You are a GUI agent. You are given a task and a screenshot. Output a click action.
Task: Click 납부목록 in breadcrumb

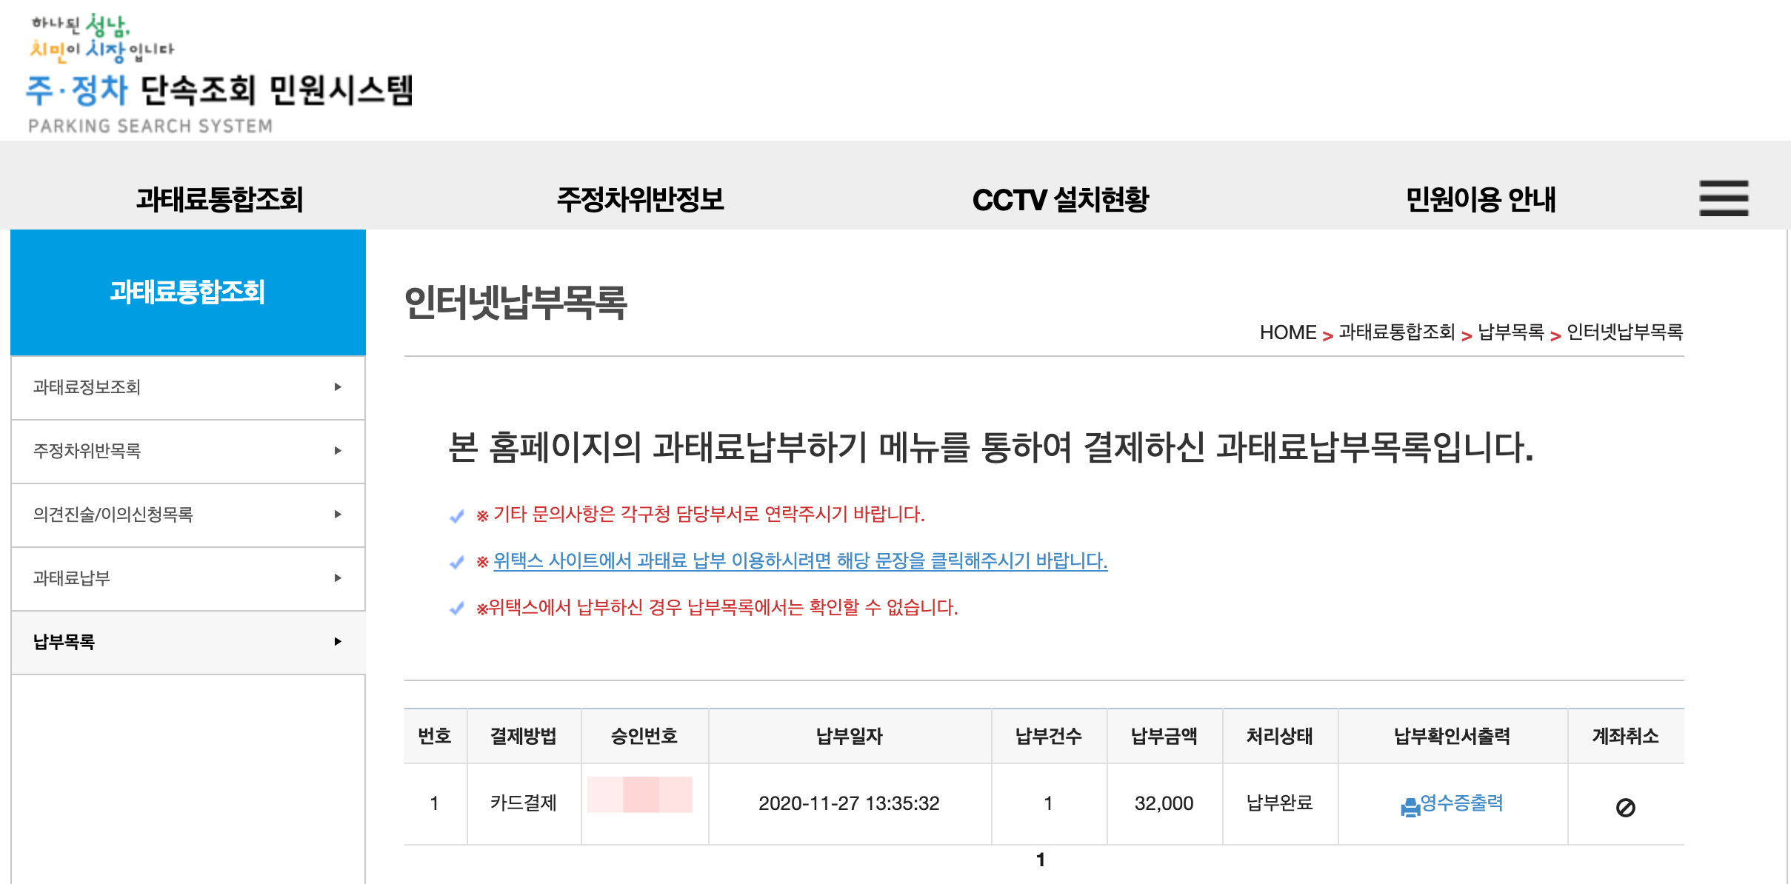point(1510,332)
